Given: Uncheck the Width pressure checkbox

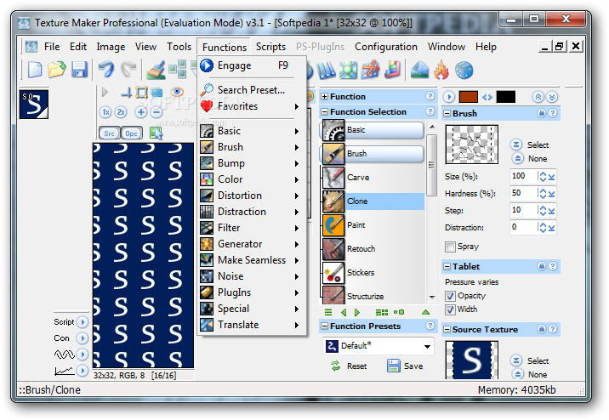Looking at the screenshot, I should [450, 309].
